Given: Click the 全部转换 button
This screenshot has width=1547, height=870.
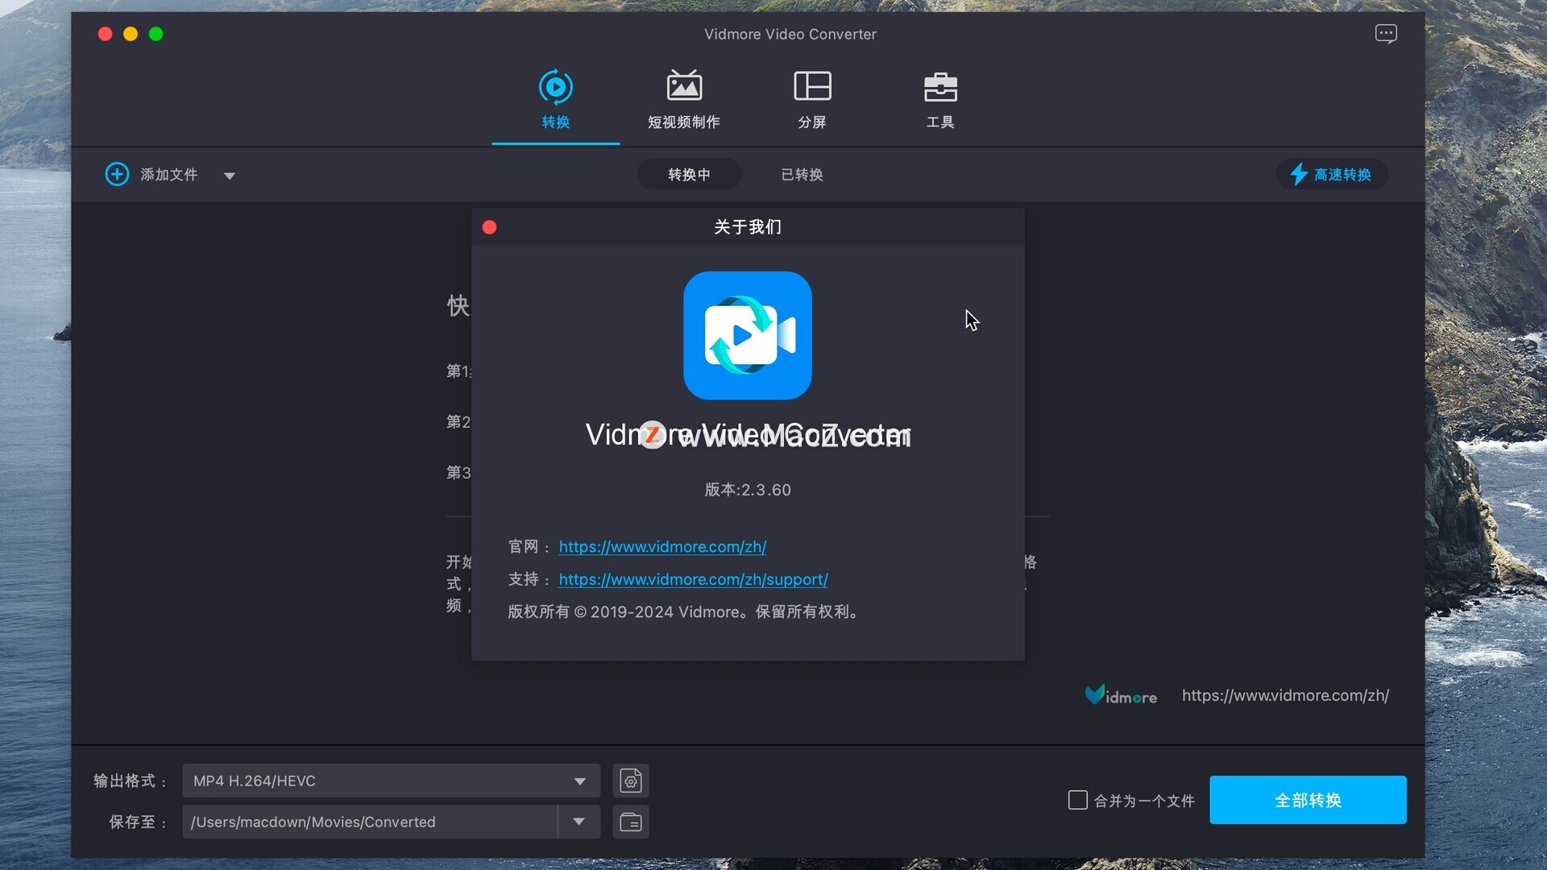Looking at the screenshot, I should [1308, 800].
